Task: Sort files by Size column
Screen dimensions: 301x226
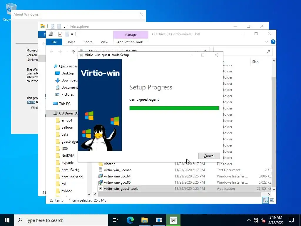Action: coord(255,62)
